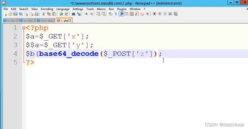Open the View menu

[34, 9]
